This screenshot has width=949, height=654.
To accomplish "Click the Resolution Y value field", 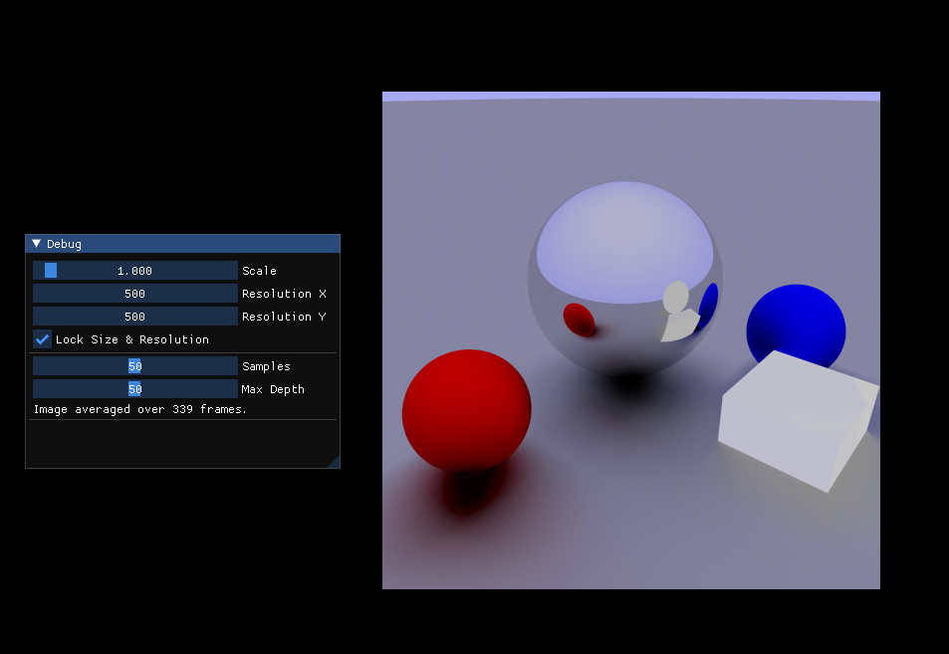I will click(x=134, y=316).
